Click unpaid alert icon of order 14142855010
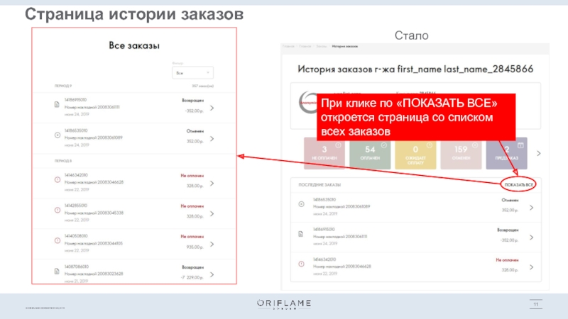Screen dimensions: 568x319 point(58,210)
